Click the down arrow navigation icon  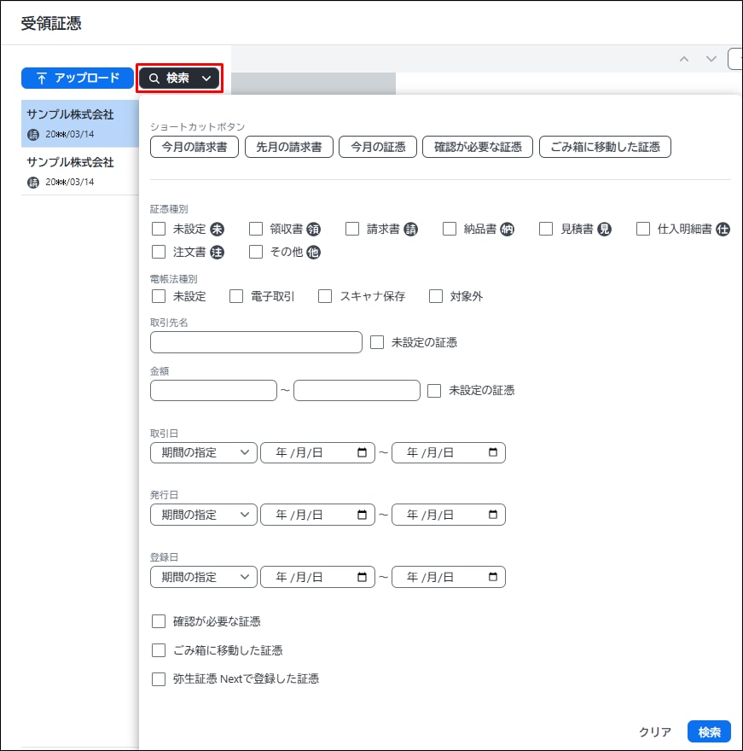711,59
